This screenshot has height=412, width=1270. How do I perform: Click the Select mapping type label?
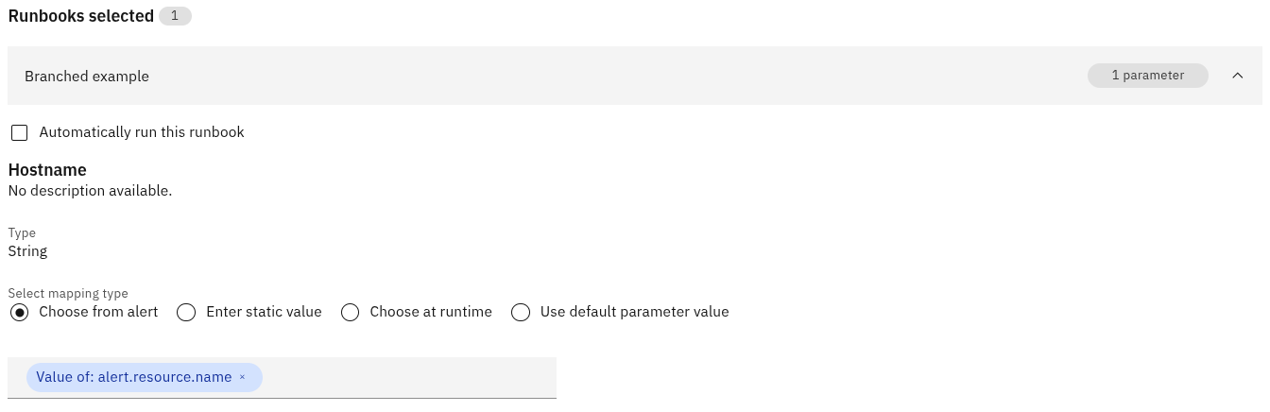(x=68, y=294)
